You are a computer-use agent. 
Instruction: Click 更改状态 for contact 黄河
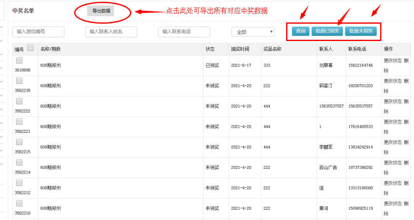[392, 203]
